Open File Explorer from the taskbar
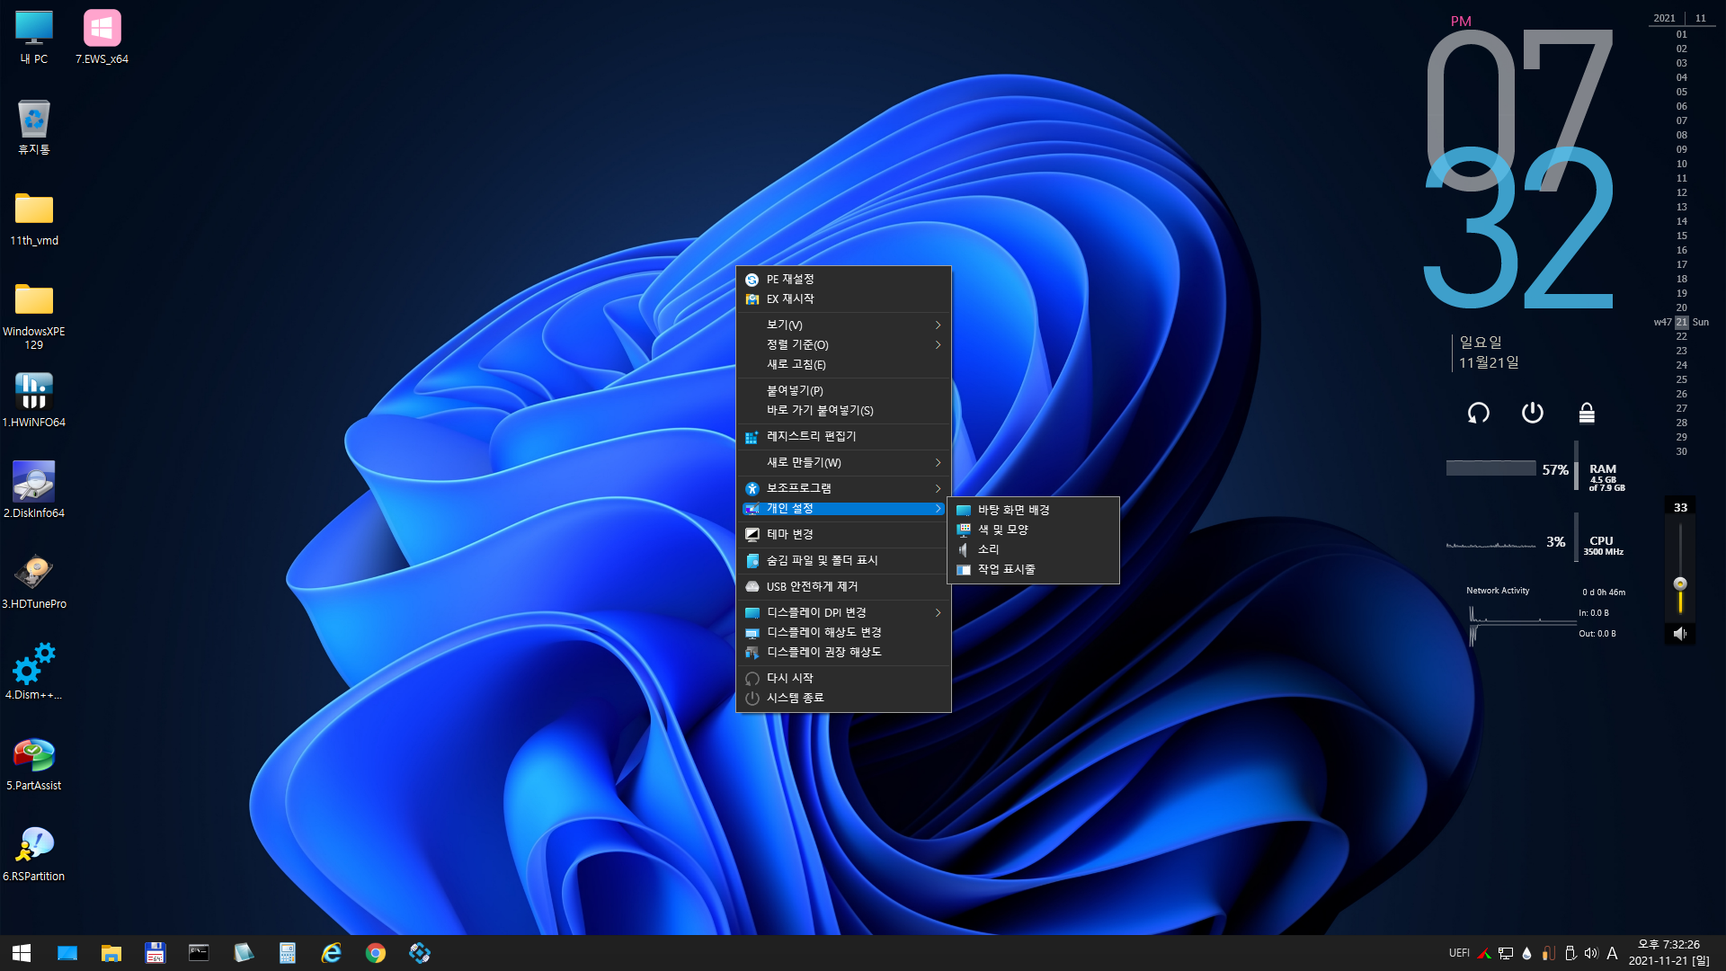Image resolution: width=1726 pixels, height=971 pixels. point(111,953)
